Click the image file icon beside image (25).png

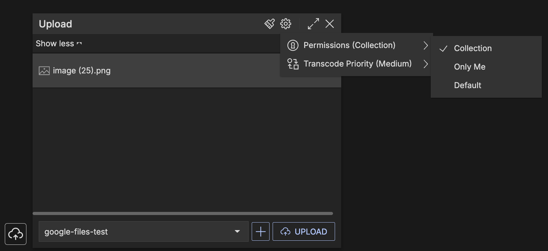click(x=44, y=71)
